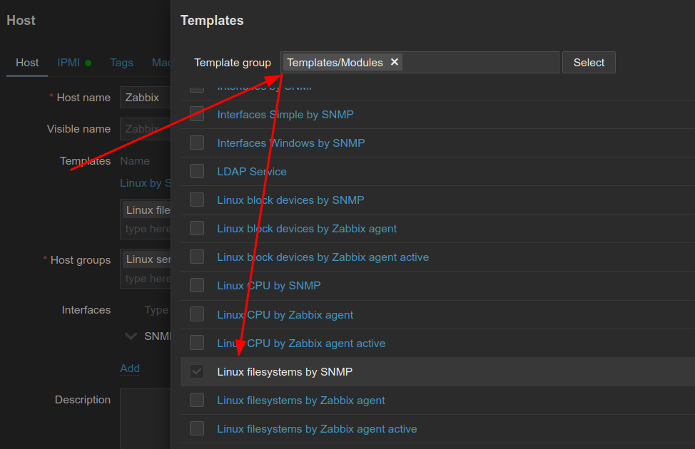Check Interfaces Windows by SNMP checkbox

[197, 143]
